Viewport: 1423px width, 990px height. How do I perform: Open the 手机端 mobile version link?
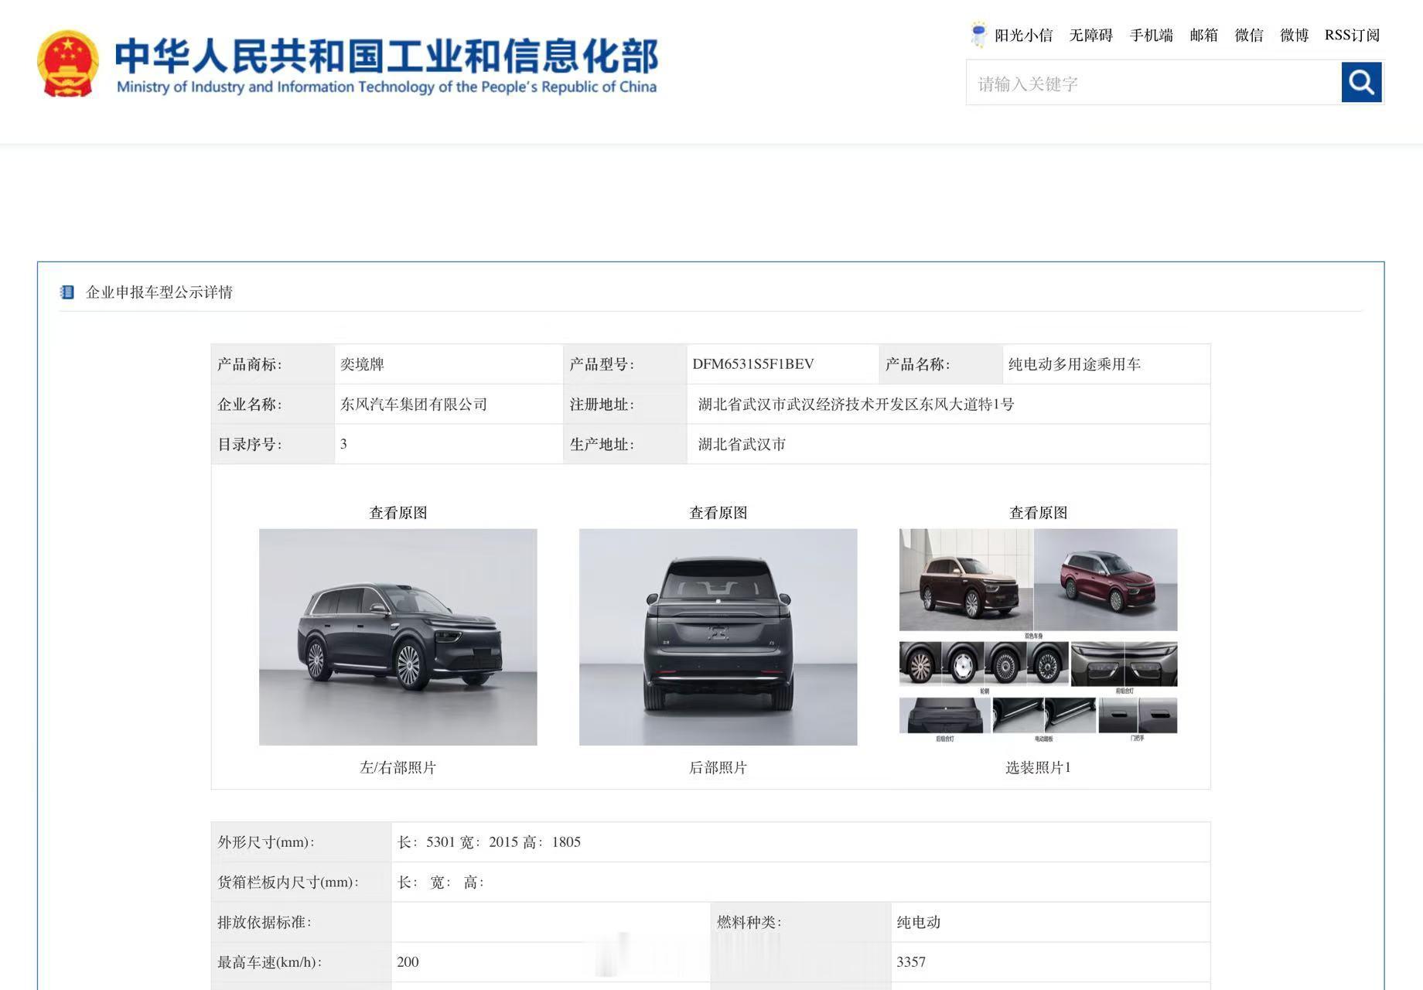[1151, 35]
